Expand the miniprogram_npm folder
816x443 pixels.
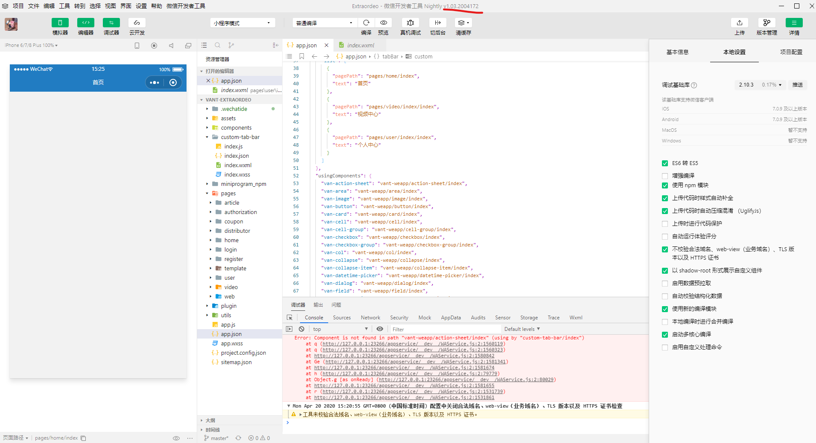[240, 184]
